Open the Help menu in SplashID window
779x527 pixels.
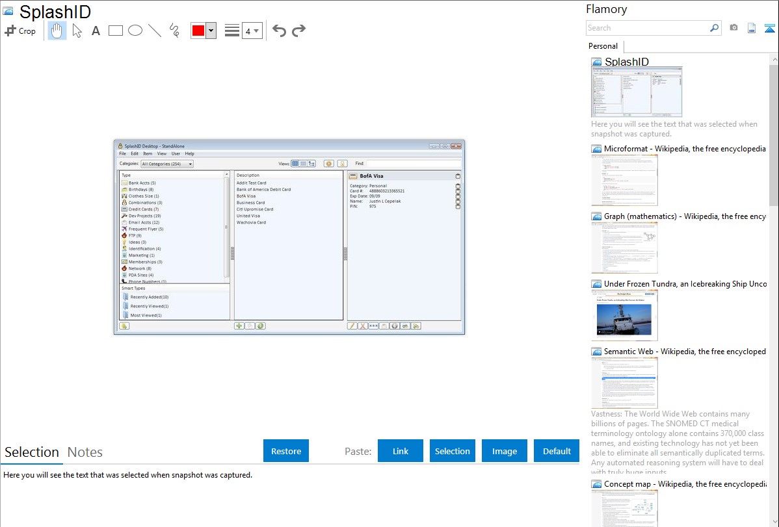[x=190, y=153]
